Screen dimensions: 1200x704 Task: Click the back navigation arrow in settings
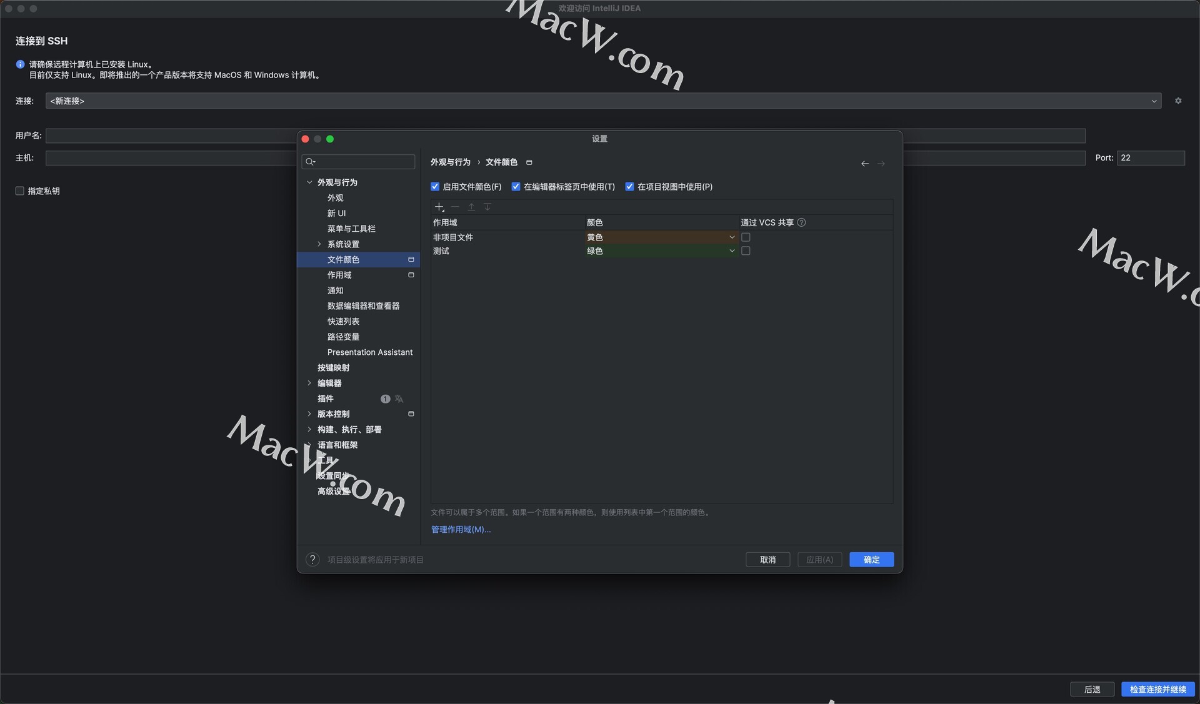coord(865,164)
